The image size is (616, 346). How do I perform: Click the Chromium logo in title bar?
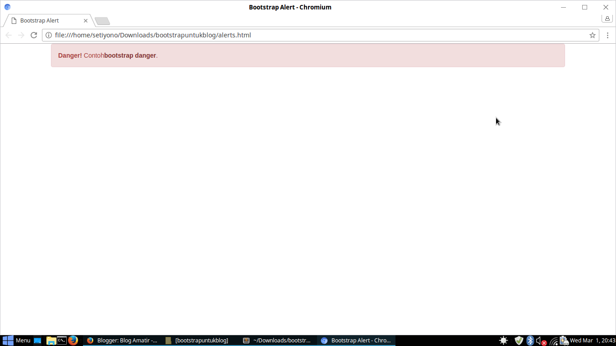[7, 7]
